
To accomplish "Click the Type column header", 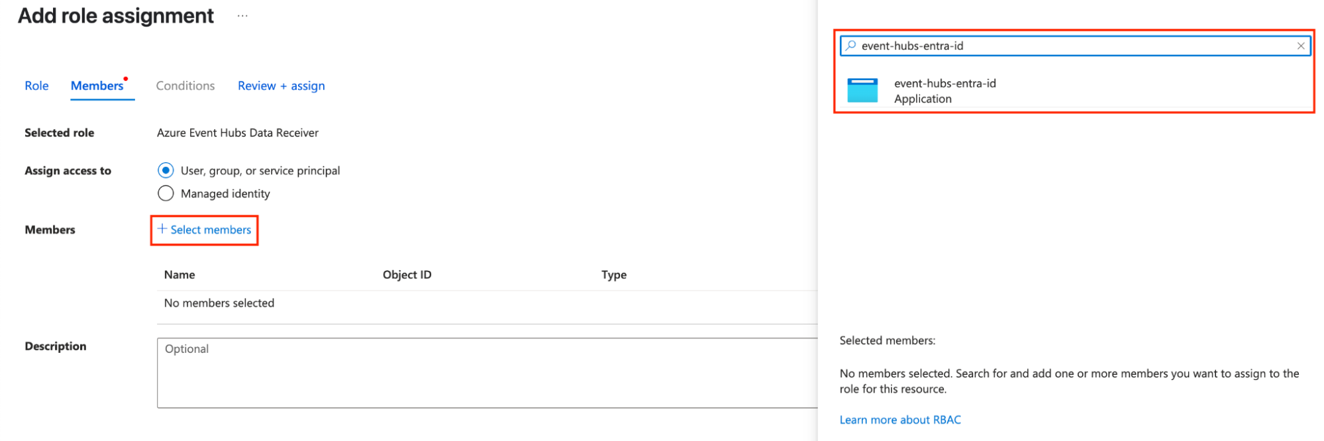I will tap(614, 275).
